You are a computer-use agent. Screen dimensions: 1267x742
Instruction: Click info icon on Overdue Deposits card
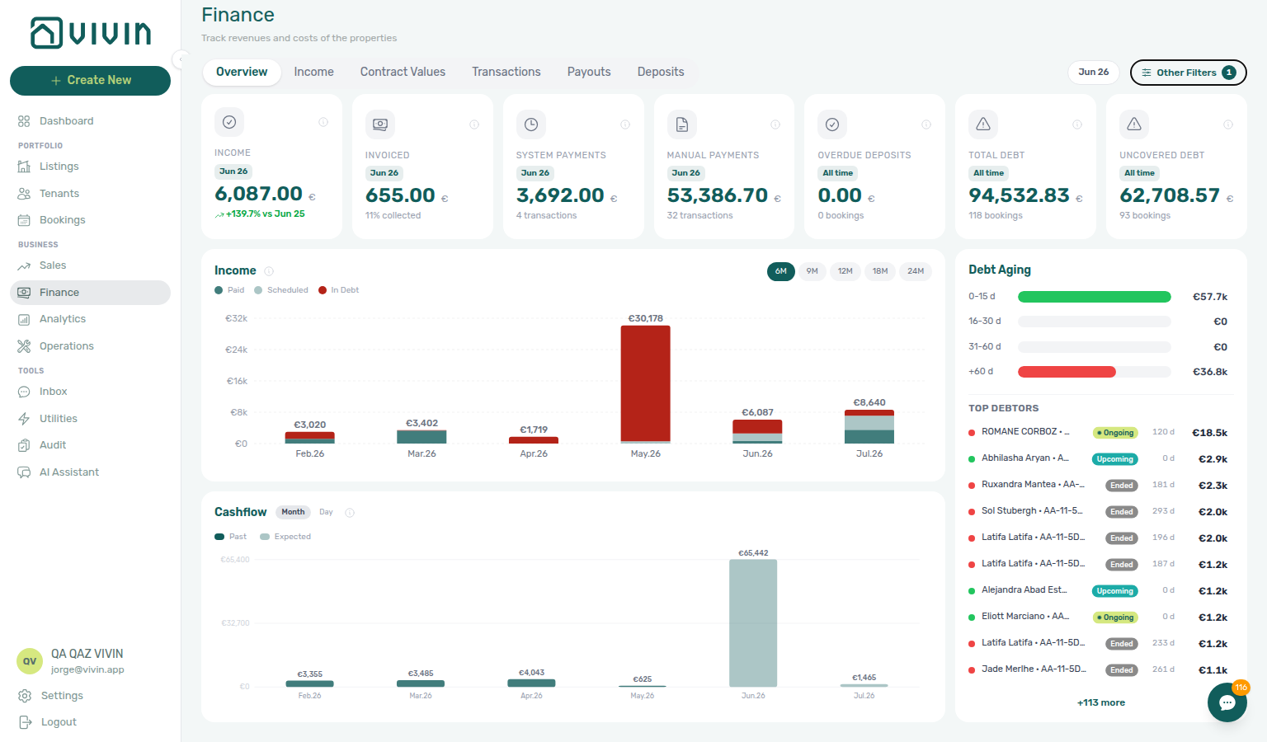pos(926,124)
